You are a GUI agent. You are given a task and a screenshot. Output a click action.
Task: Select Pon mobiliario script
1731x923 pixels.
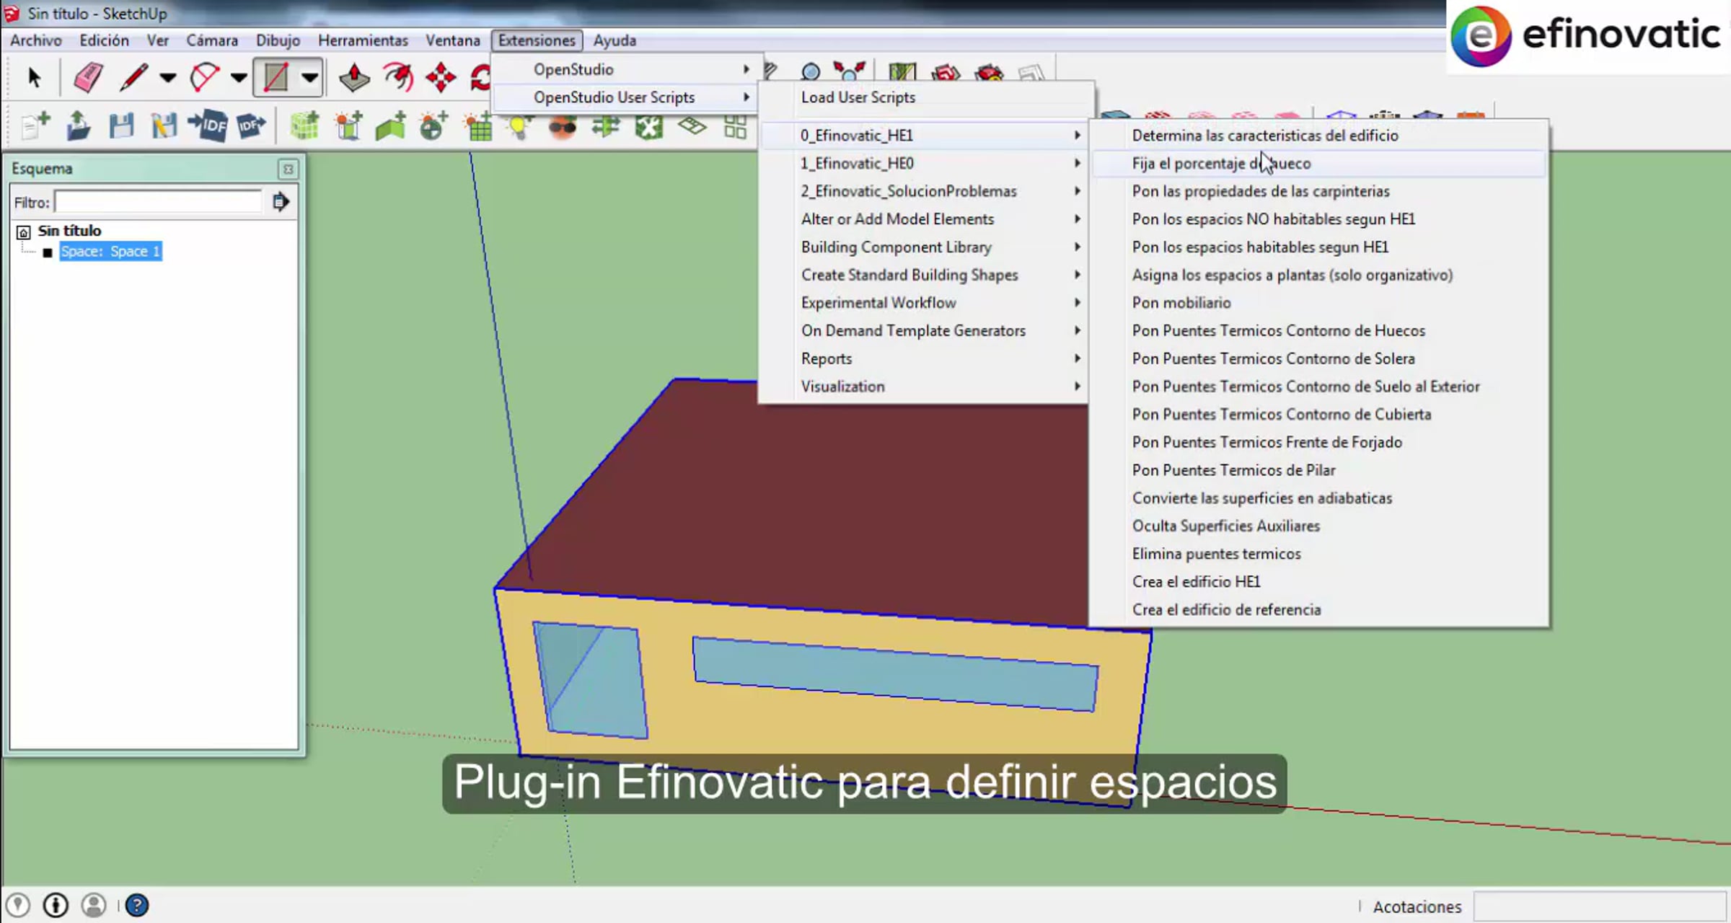point(1319,303)
